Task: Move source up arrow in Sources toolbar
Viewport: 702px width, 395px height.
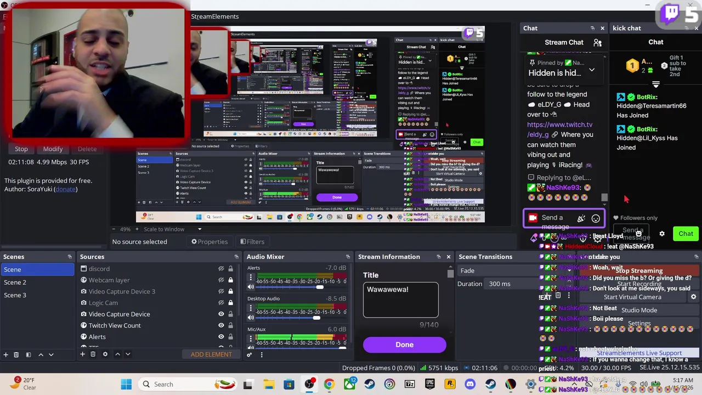Action: pyautogui.click(x=117, y=354)
